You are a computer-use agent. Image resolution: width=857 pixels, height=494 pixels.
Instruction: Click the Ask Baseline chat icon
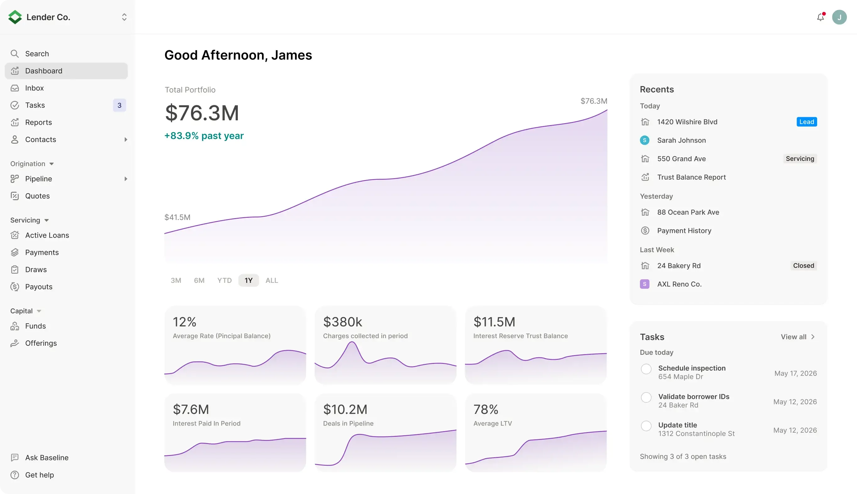pyautogui.click(x=14, y=458)
